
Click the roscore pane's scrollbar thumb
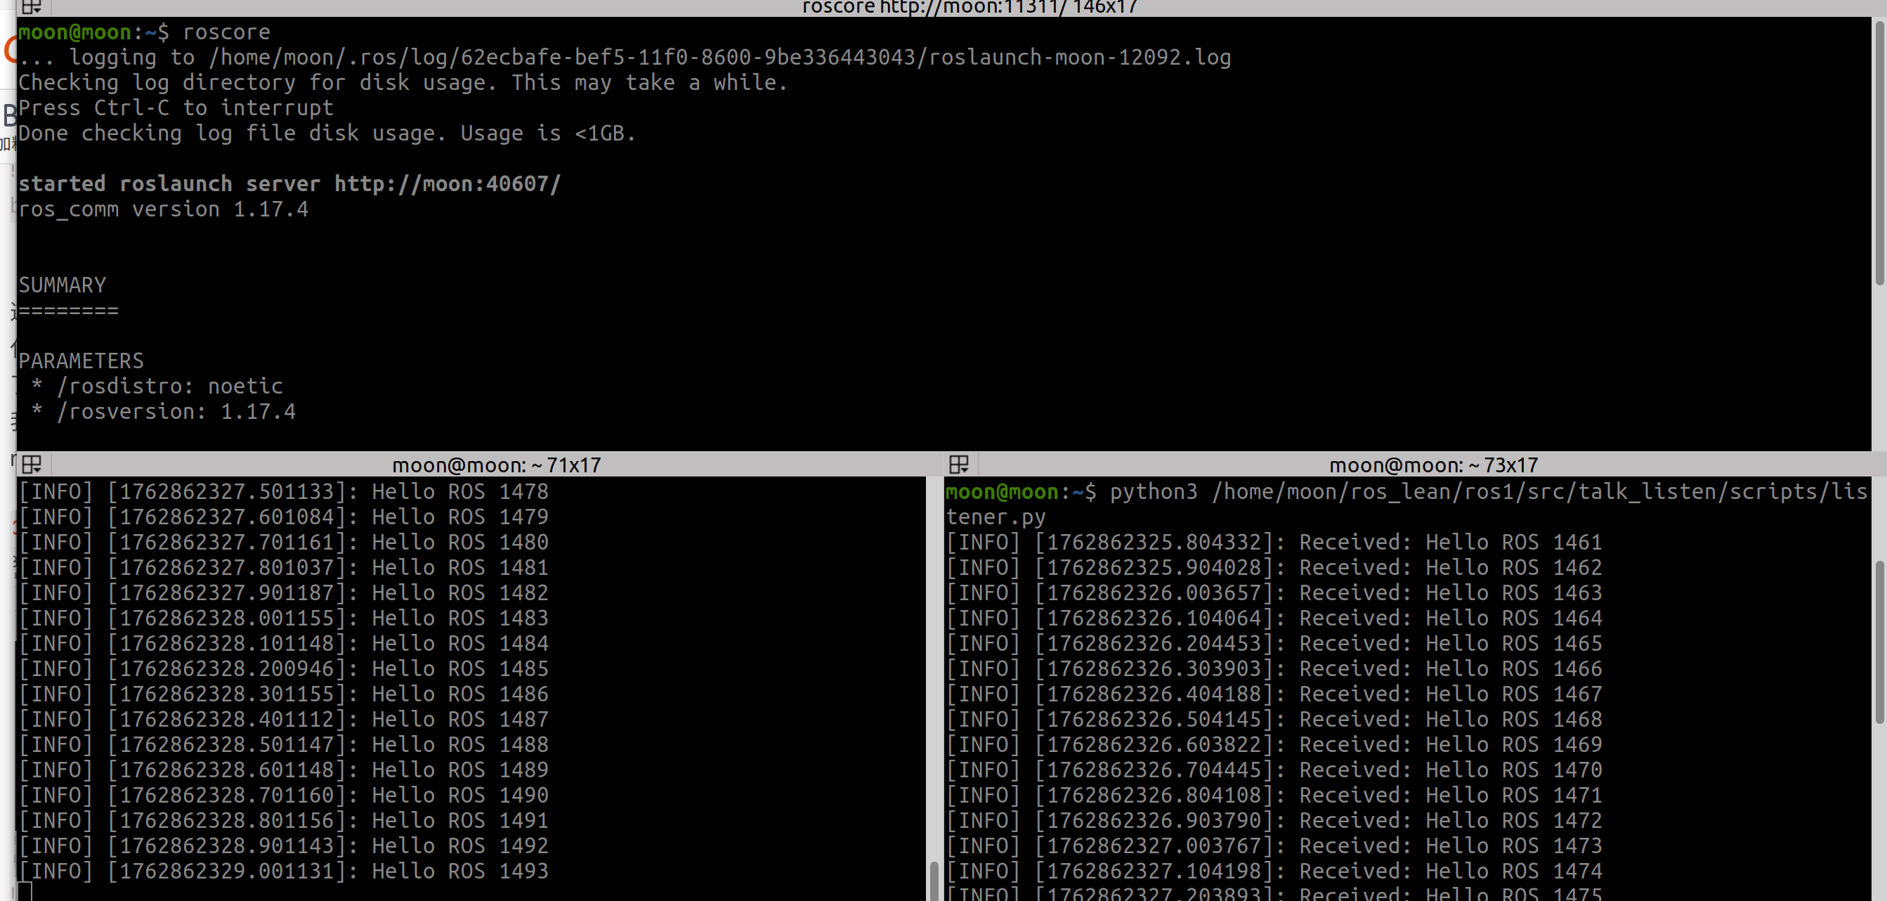1879,154
